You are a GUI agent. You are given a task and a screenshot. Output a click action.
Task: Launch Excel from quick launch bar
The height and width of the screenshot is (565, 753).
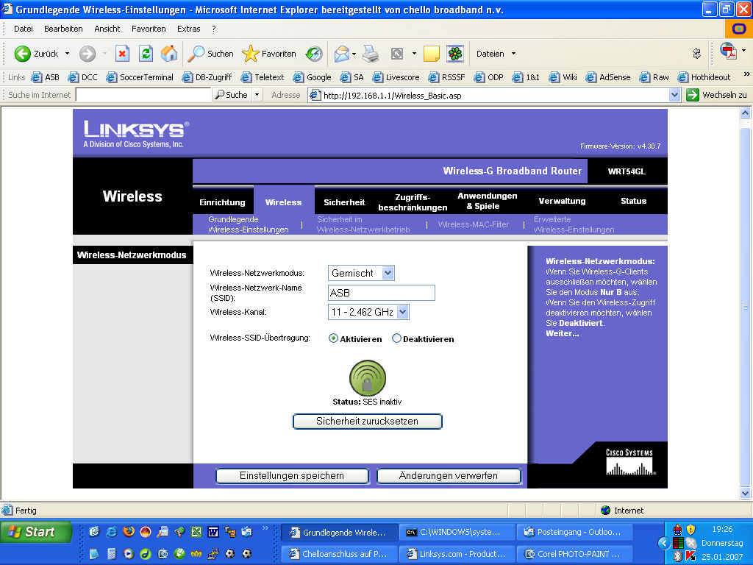pos(196,531)
